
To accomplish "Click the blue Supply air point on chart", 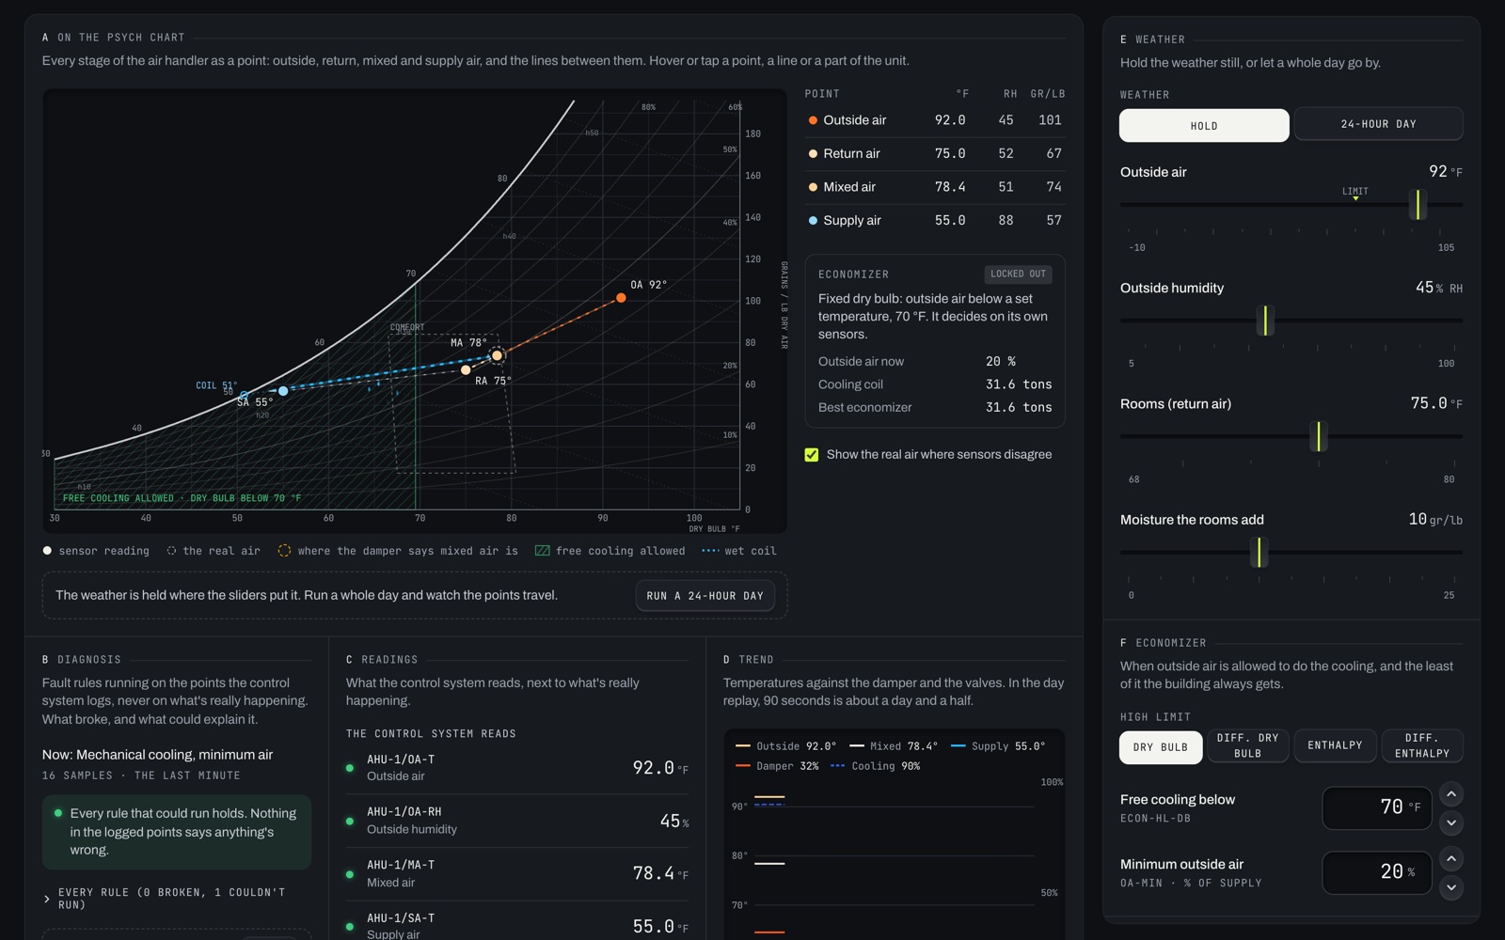I will [283, 391].
